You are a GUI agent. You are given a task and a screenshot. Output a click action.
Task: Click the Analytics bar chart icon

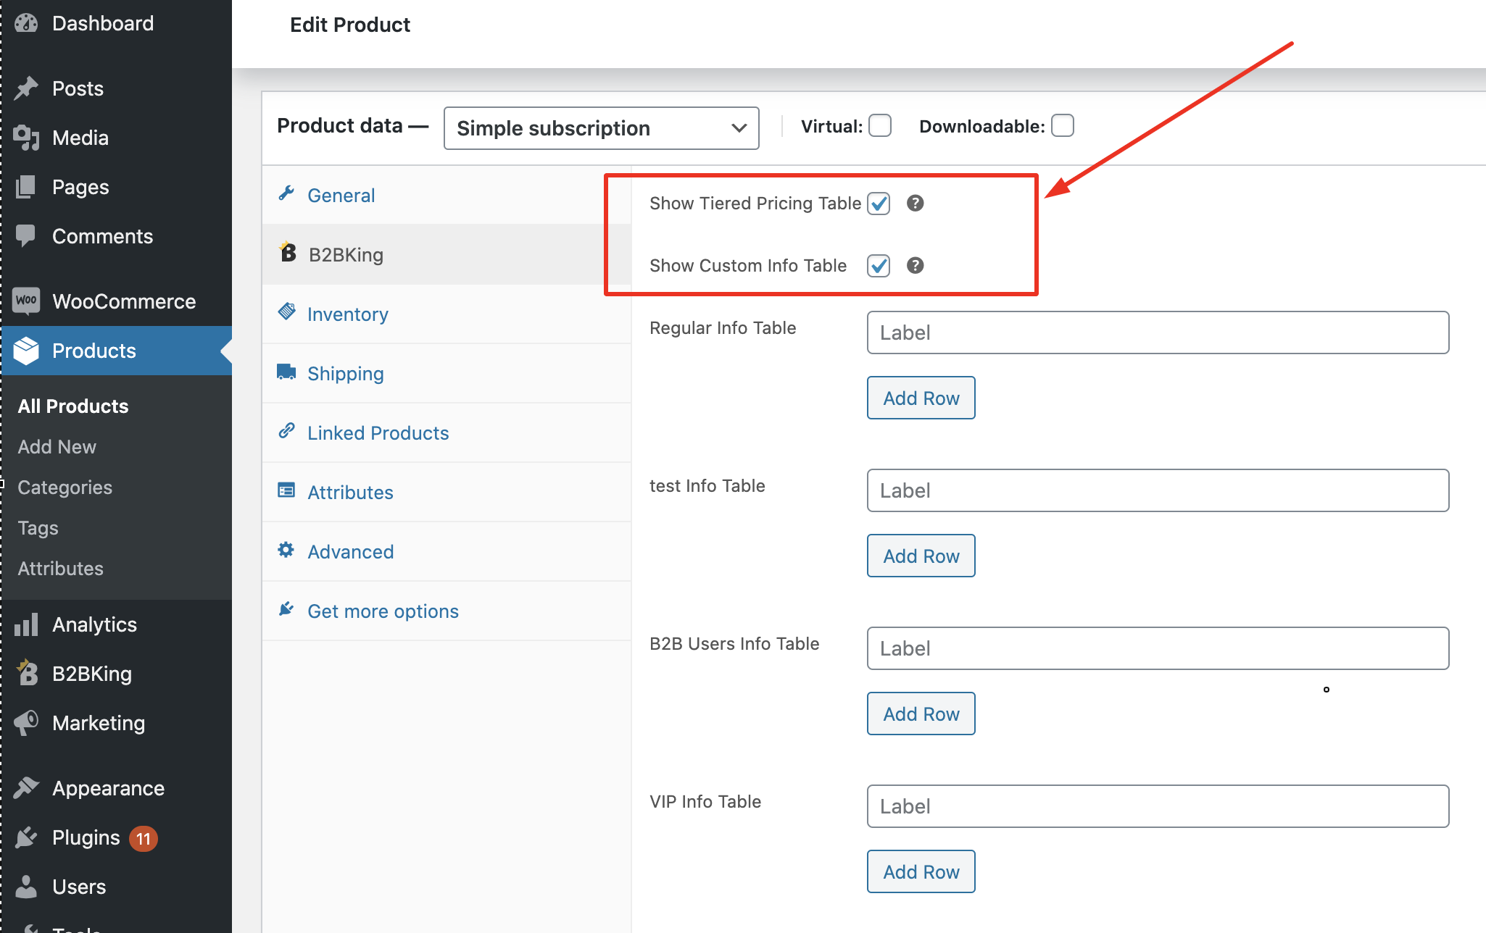click(26, 624)
